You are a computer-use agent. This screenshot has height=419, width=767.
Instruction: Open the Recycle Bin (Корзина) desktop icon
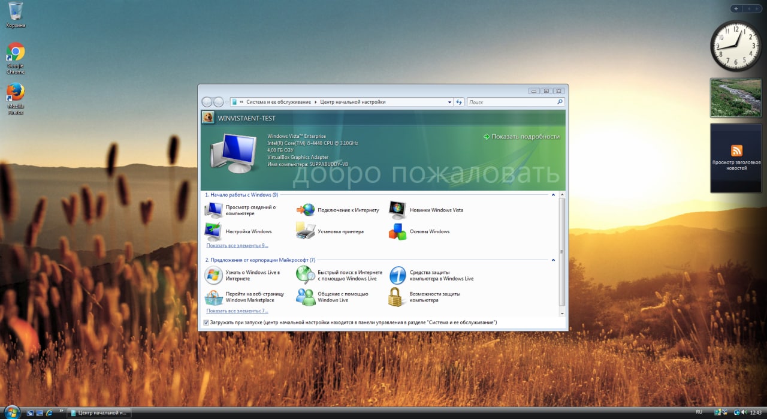coord(16,15)
